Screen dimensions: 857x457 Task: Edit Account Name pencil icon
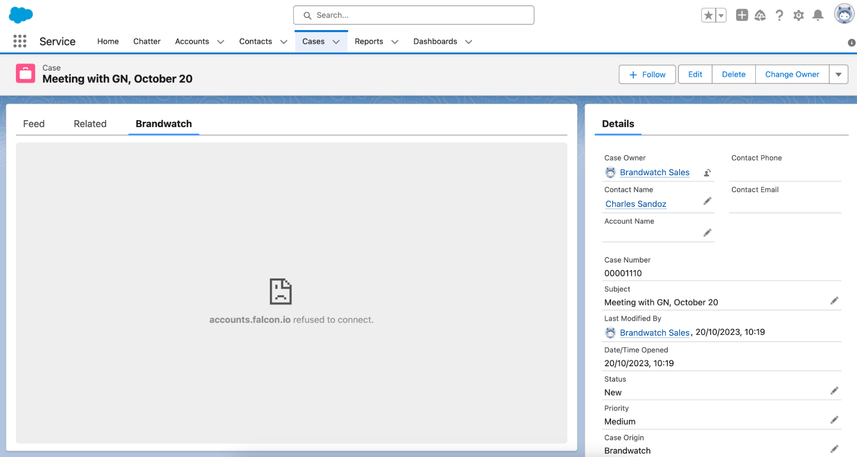click(x=707, y=233)
